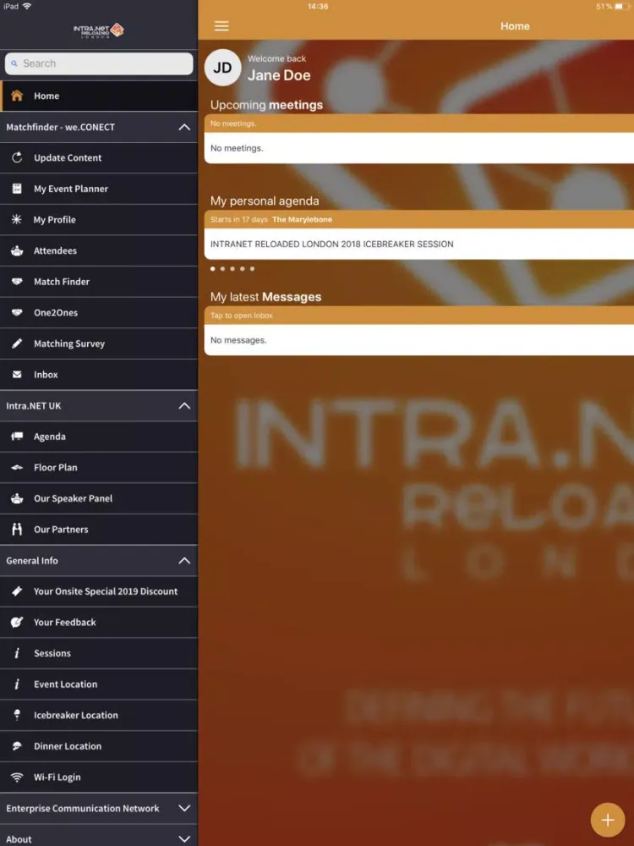Click the Search input field

[x=99, y=63]
